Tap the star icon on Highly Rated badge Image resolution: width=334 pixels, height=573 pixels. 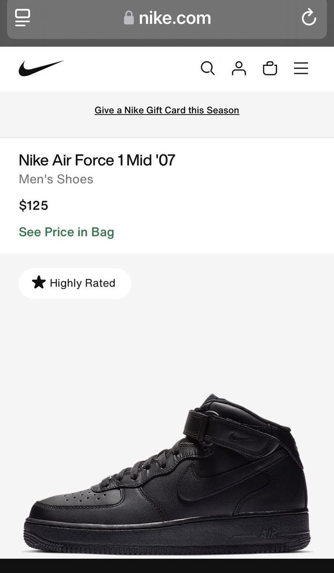38,283
